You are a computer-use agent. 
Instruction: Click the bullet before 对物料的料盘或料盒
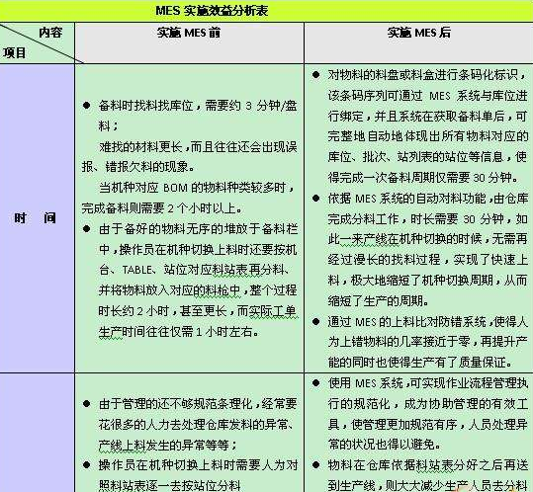click(316, 75)
